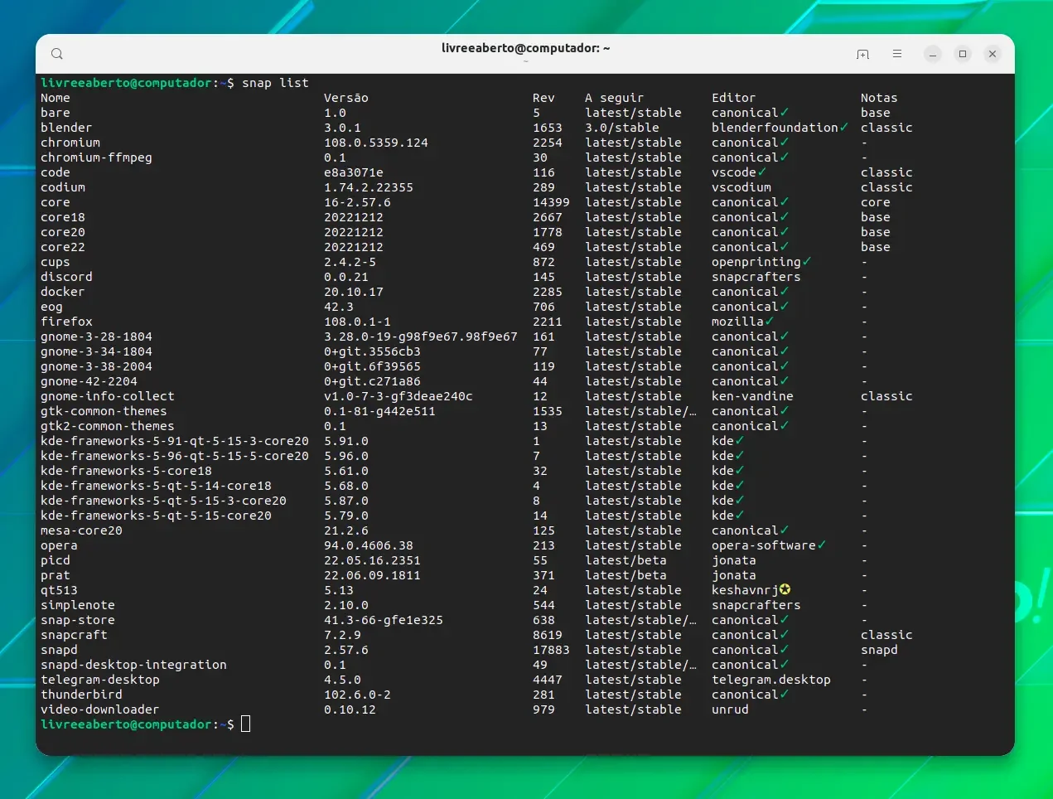Maximize the terminal window
Screen dimensions: 1053x799
click(x=963, y=54)
